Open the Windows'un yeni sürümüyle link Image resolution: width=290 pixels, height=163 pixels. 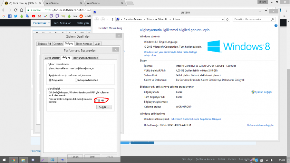point(170,53)
